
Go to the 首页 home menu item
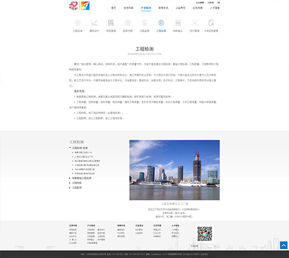pos(114,8)
